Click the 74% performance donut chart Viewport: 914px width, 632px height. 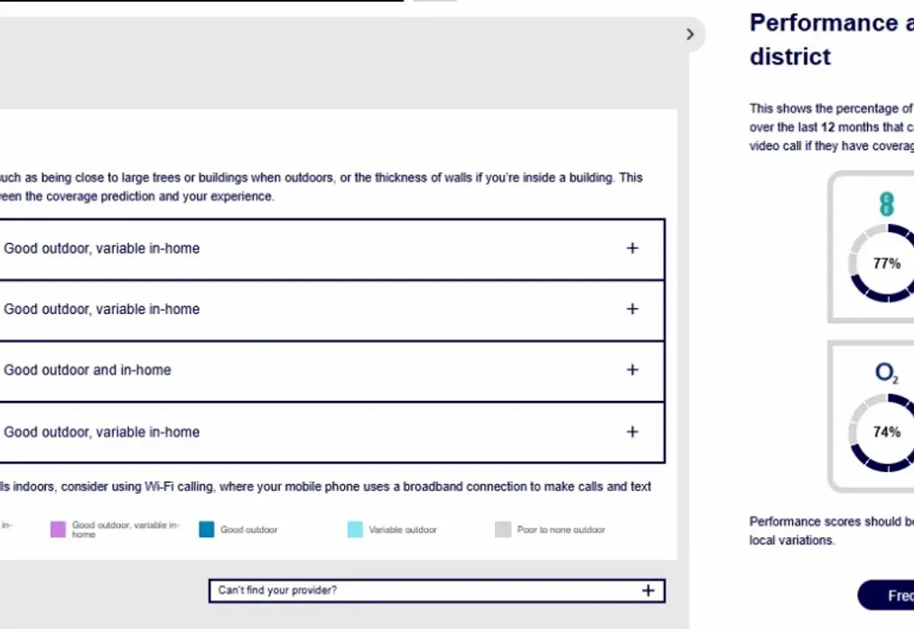[881, 432]
